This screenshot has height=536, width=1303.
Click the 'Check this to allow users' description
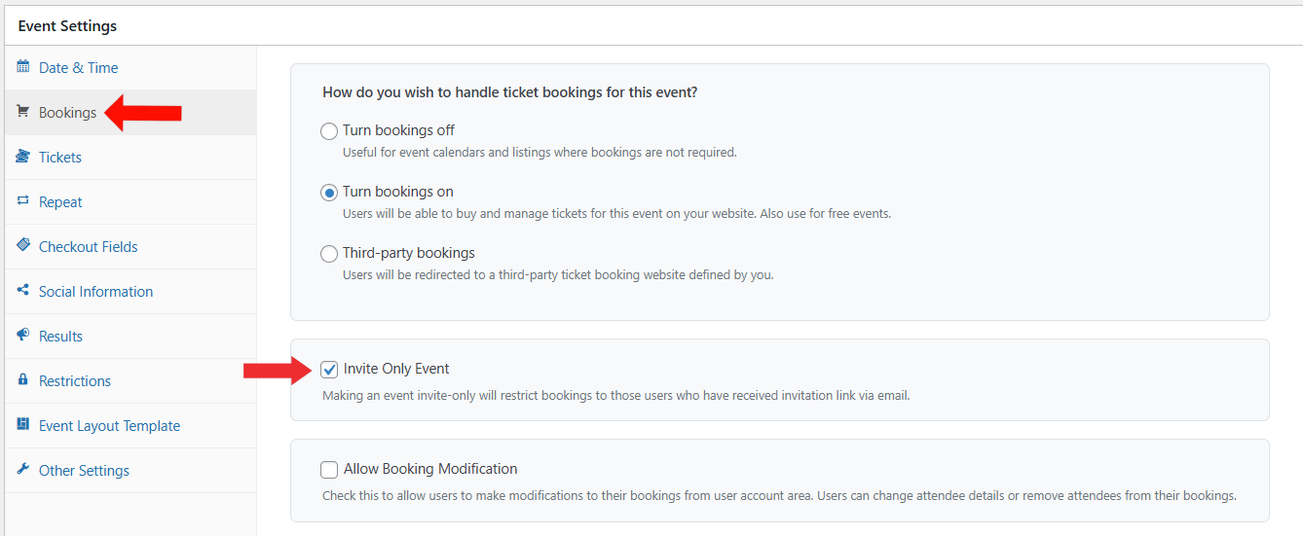tap(779, 496)
